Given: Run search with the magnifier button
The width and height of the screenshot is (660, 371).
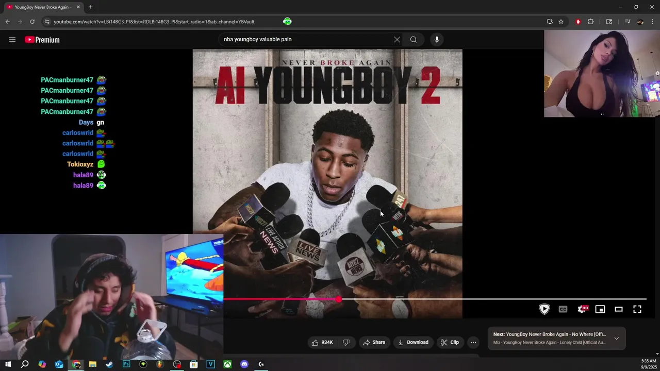Looking at the screenshot, I should pyautogui.click(x=414, y=40).
